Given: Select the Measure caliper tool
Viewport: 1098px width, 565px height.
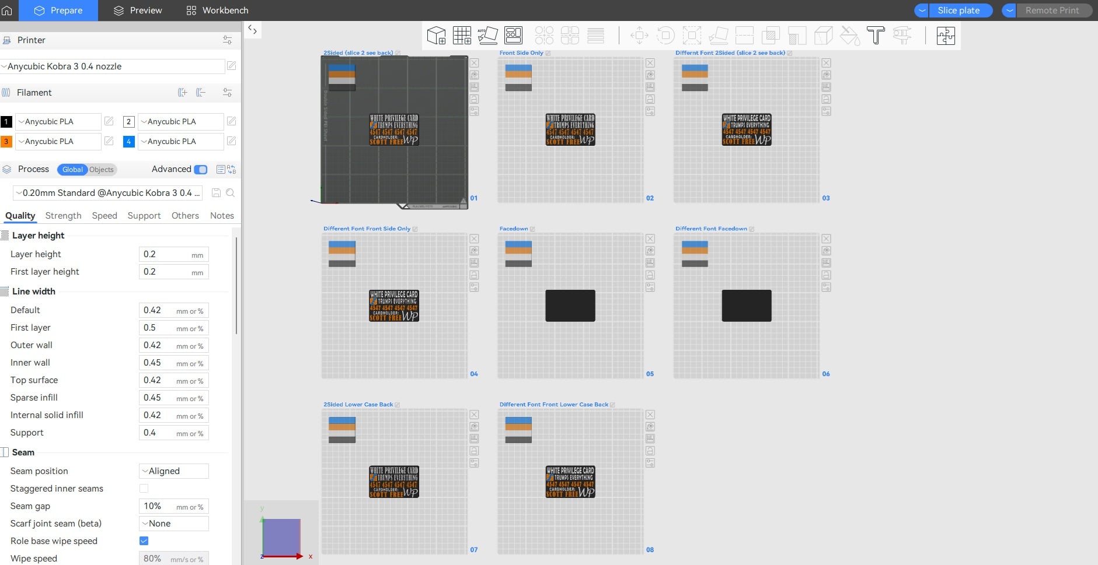Looking at the screenshot, I should pos(902,36).
